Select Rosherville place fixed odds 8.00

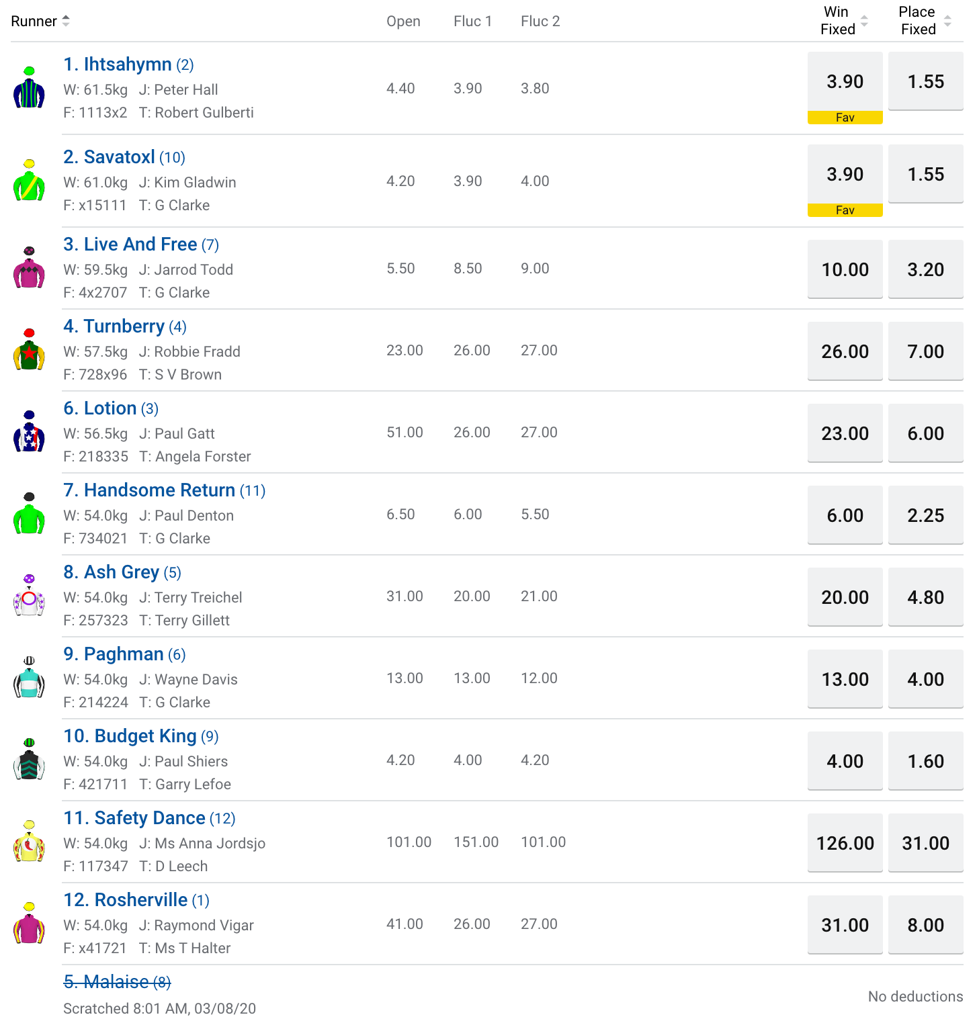[926, 925]
